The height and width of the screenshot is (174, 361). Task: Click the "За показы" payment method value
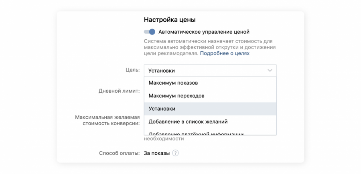coord(157,153)
